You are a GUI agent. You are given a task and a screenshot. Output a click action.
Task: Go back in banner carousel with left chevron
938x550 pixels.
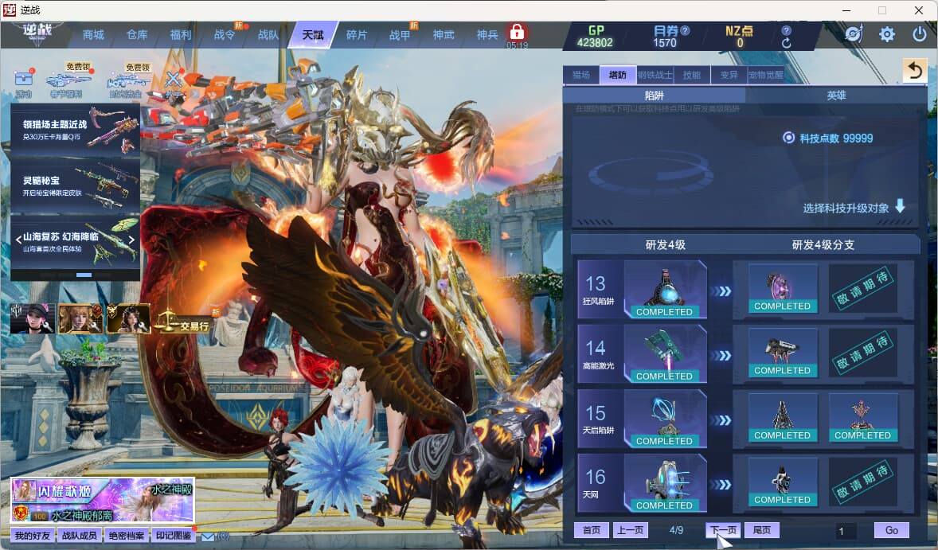(18, 239)
